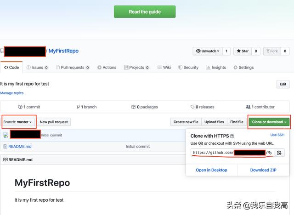The width and height of the screenshot is (294, 215).
Task: Click the star count next to Star
Action: 256,51
